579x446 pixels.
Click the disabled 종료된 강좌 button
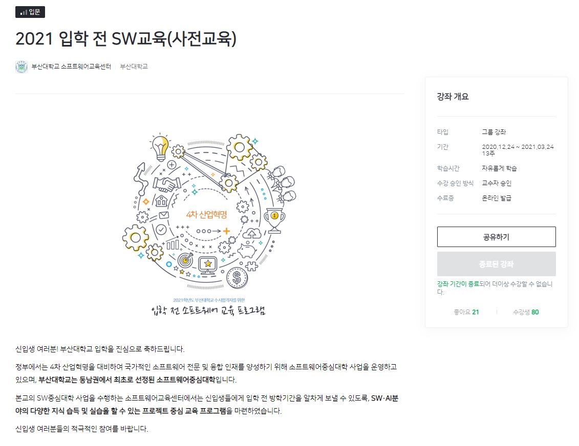496,264
